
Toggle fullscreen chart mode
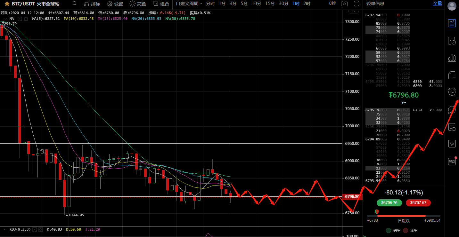356,4
